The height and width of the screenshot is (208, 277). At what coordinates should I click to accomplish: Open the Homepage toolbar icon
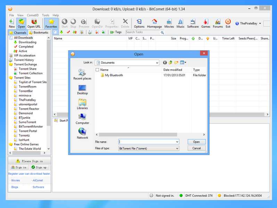154,23
